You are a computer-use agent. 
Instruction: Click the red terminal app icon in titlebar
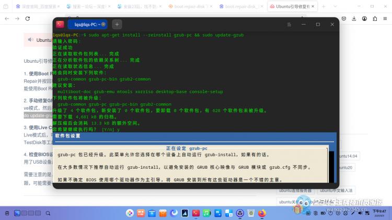click(60, 24)
